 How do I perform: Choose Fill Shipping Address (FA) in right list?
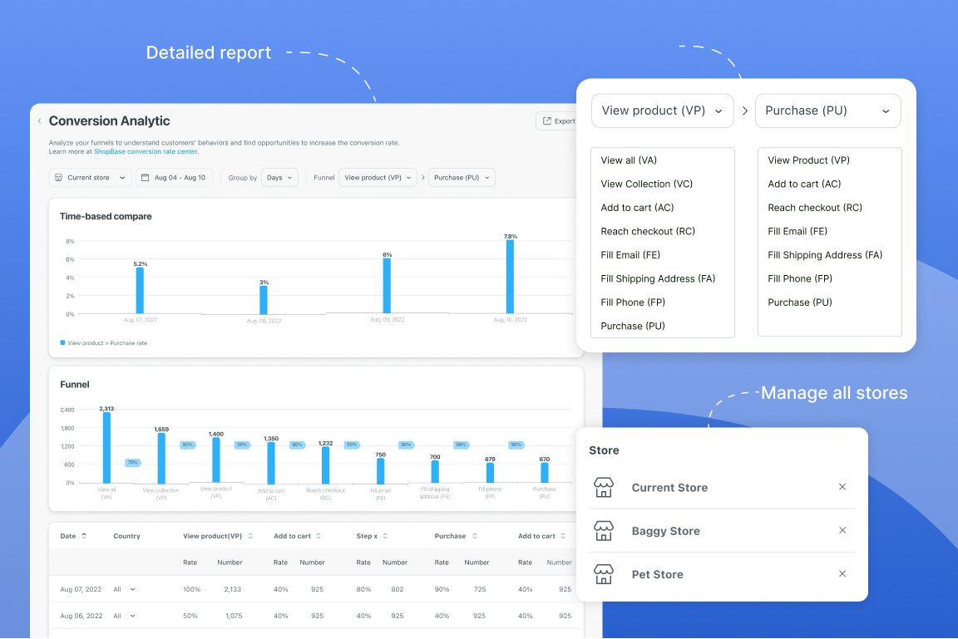coord(825,255)
